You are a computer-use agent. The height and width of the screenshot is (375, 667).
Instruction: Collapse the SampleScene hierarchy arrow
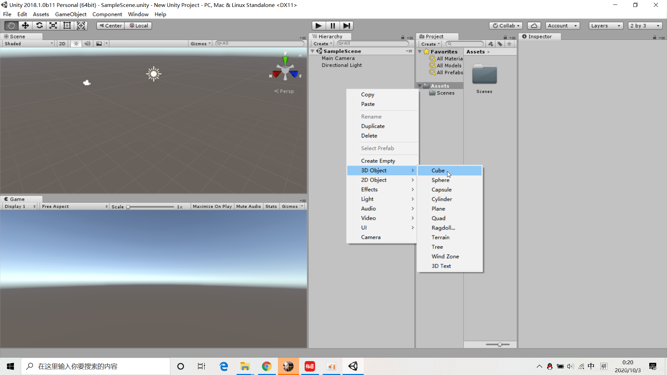pos(313,51)
